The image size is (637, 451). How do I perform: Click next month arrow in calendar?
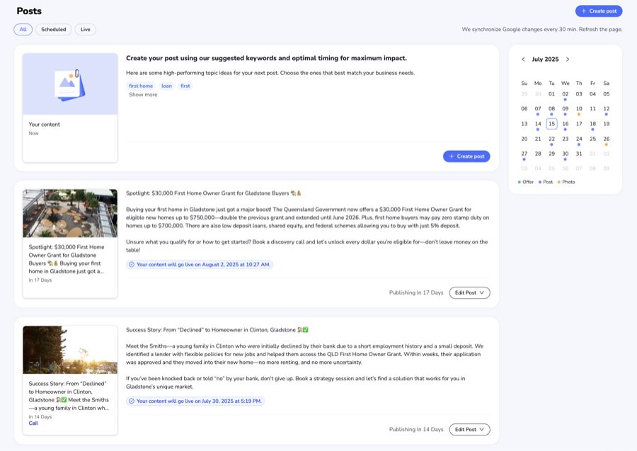pos(568,59)
